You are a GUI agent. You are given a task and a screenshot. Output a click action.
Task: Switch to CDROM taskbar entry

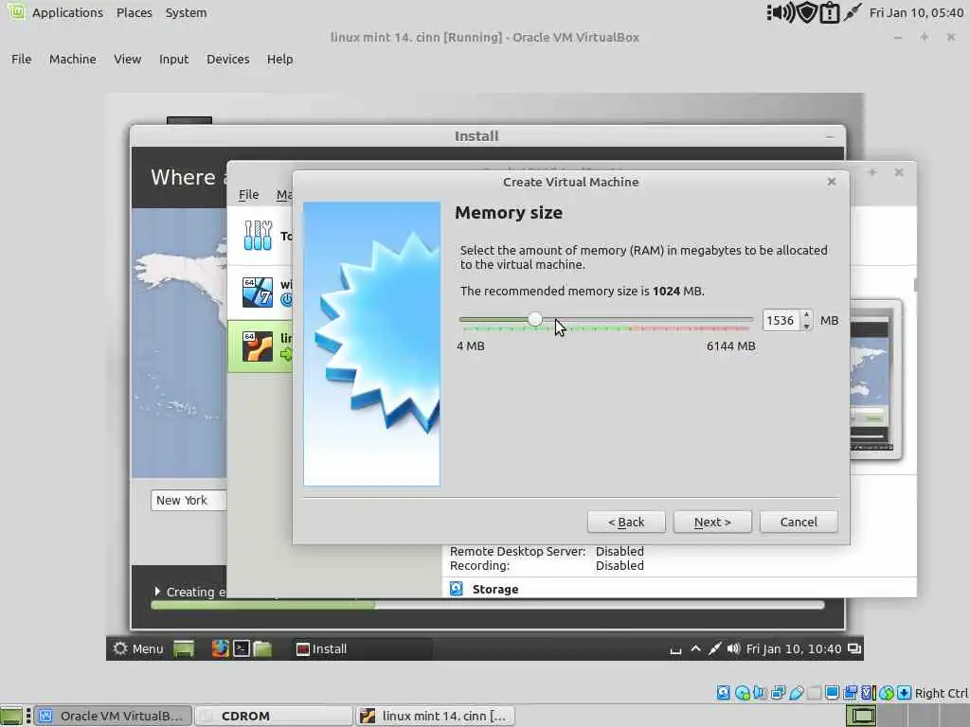point(274,716)
